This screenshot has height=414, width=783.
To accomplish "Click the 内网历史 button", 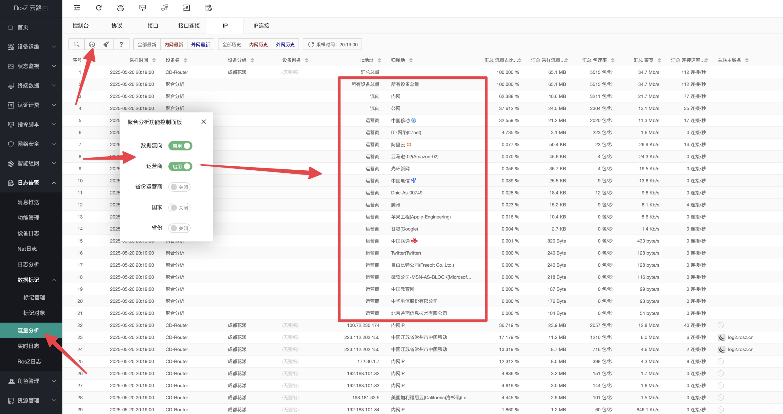I will click(x=258, y=44).
